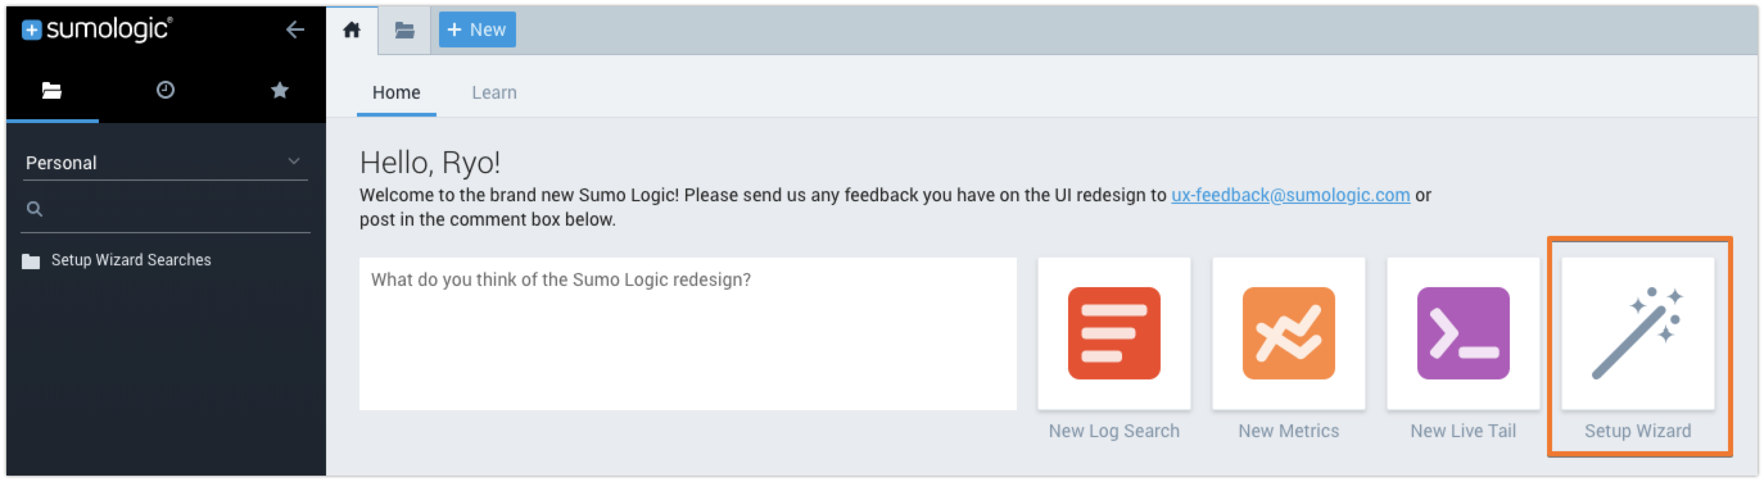The width and height of the screenshot is (1764, 482).
Task: Open the New Metrics tool
Action: pyautogui.click(x=1289, y=335)
